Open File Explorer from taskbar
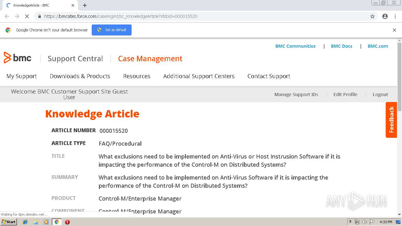 click(35, 222)
